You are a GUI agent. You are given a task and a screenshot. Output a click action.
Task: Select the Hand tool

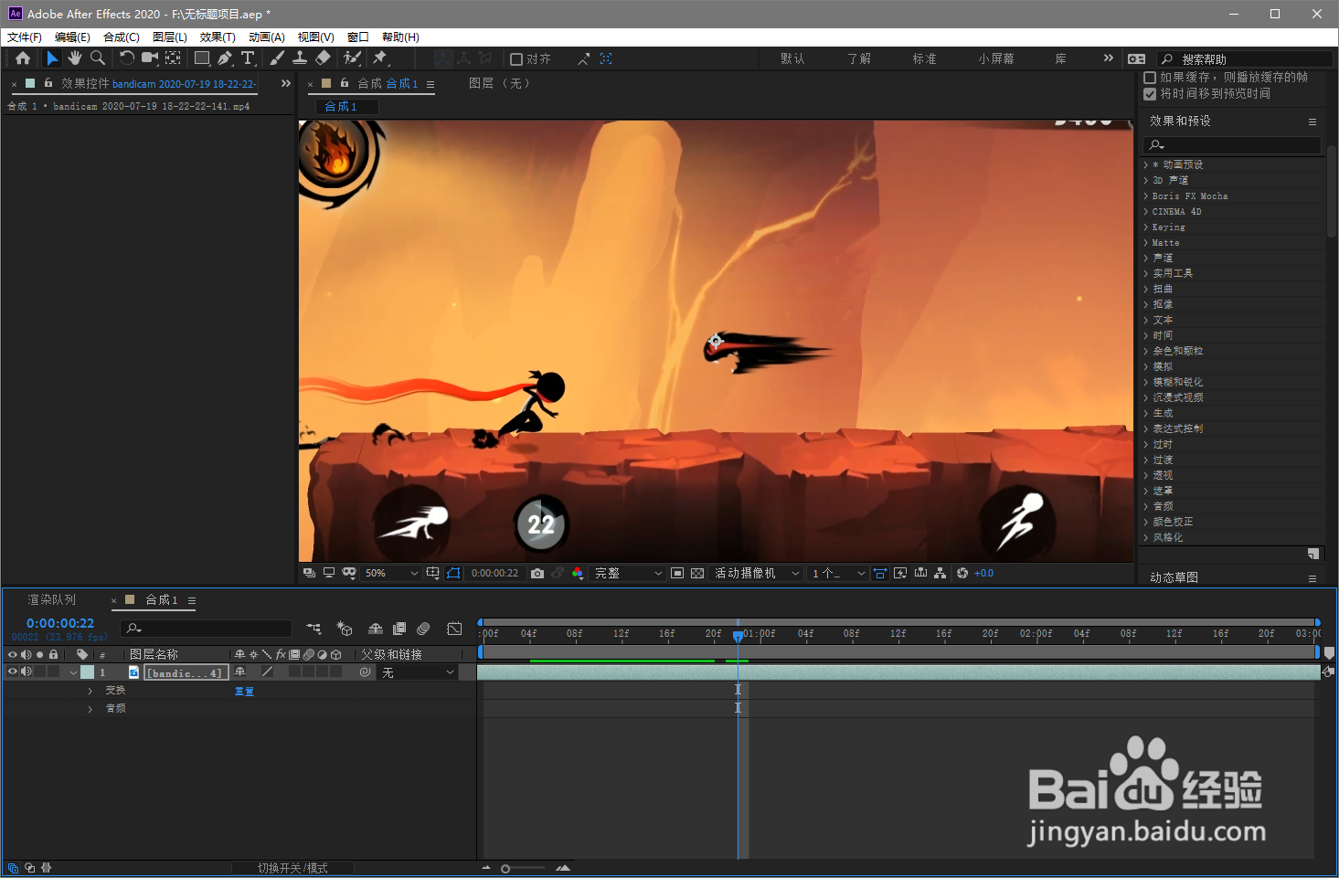(75, 58)
